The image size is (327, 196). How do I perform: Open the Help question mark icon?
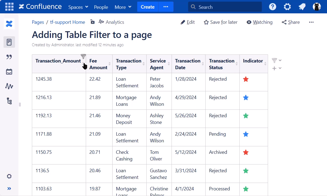point(273,7)
